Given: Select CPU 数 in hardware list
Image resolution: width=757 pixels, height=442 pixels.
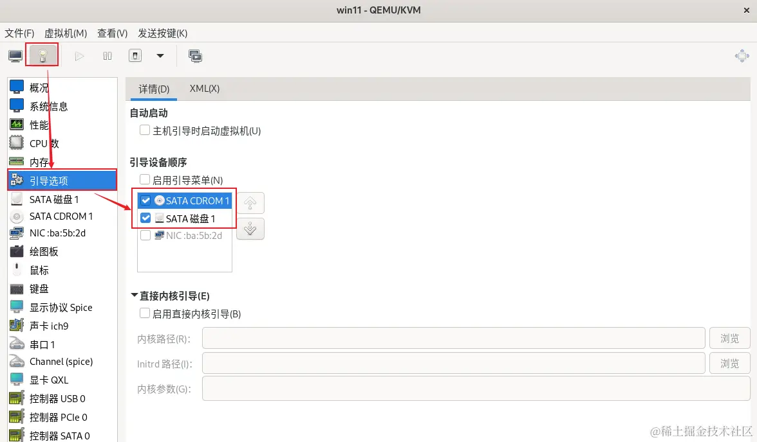Looking at the screenshot, I should [62, 143].
